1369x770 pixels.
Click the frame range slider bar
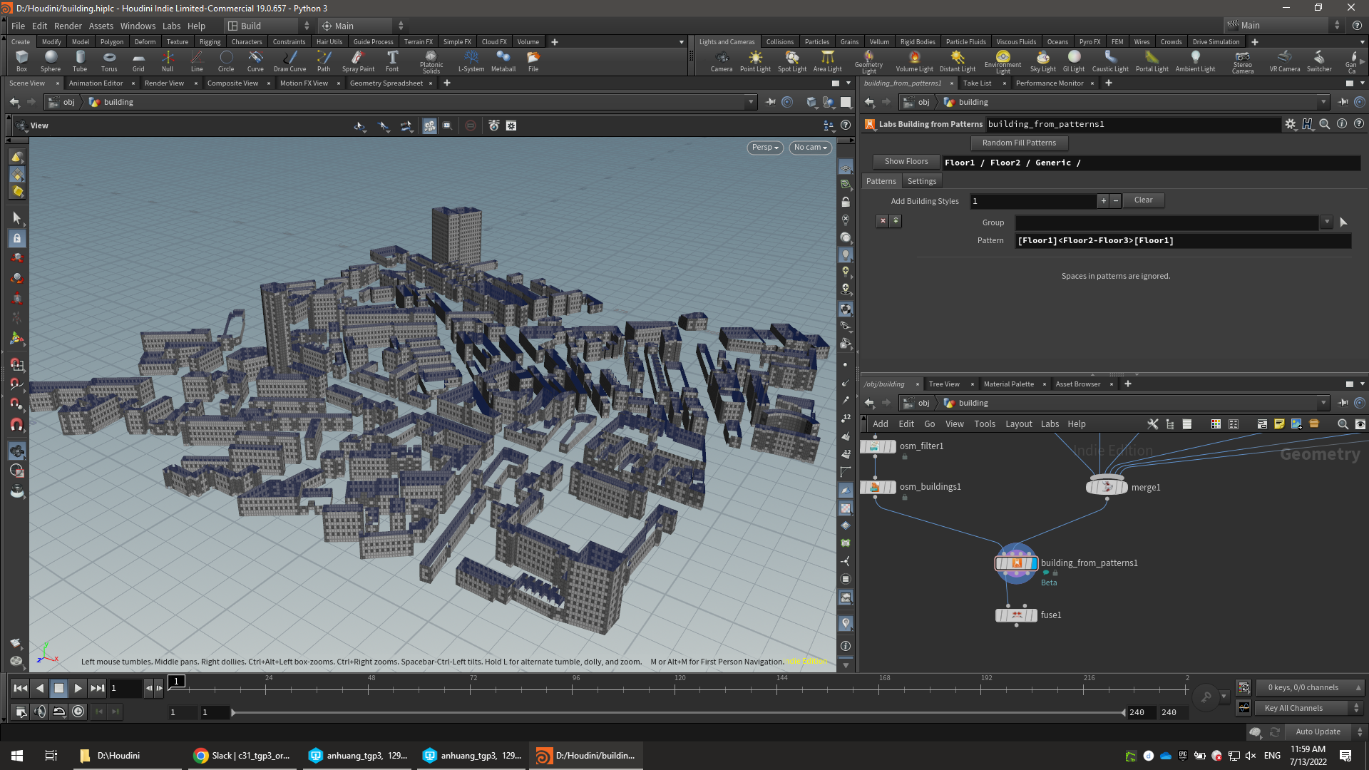tap(677, 712)
